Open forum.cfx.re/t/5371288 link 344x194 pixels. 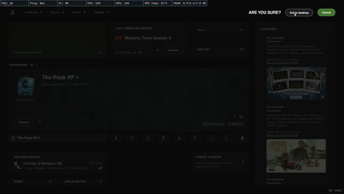tap(282, 135)
